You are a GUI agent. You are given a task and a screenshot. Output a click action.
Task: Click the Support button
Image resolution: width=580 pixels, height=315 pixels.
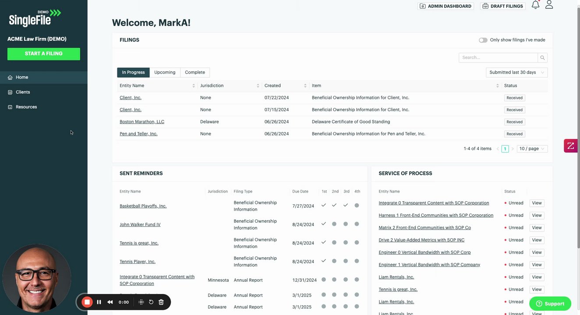[x=550, y=304]
